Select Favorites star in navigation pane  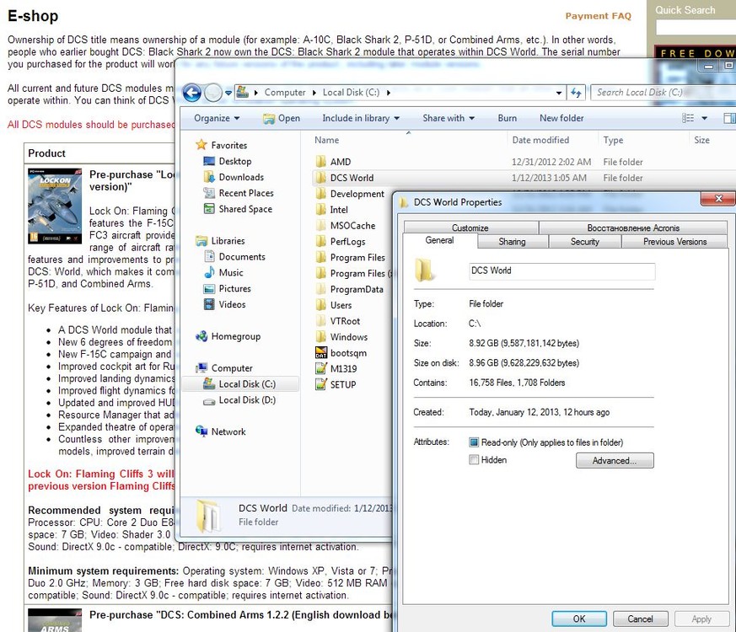(201, 144)
